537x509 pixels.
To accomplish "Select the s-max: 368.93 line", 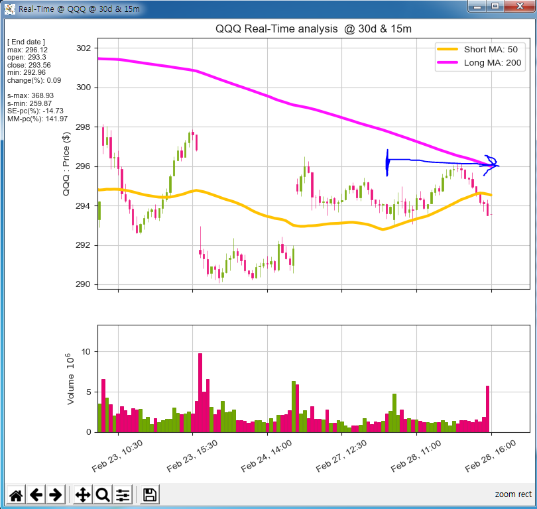I will (x=30, y=95).
